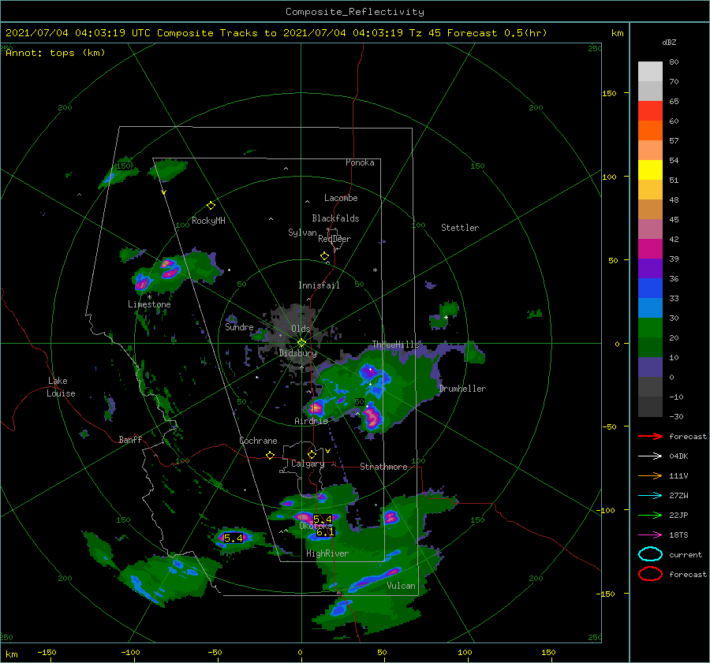Click the Composite_Reflectivity title
This screenshot has height=663, width=710.
pos(355,12)
